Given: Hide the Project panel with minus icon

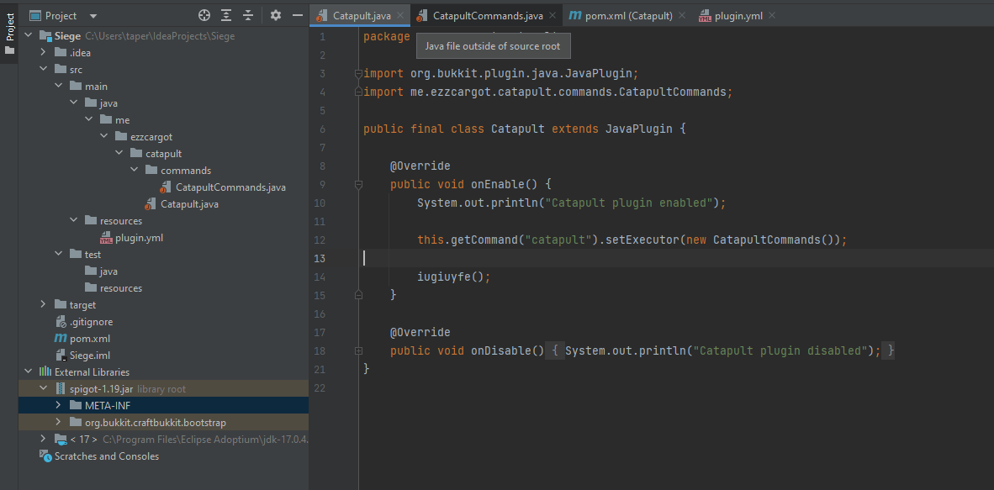Looking at the screenshot, I should (296, 15).
